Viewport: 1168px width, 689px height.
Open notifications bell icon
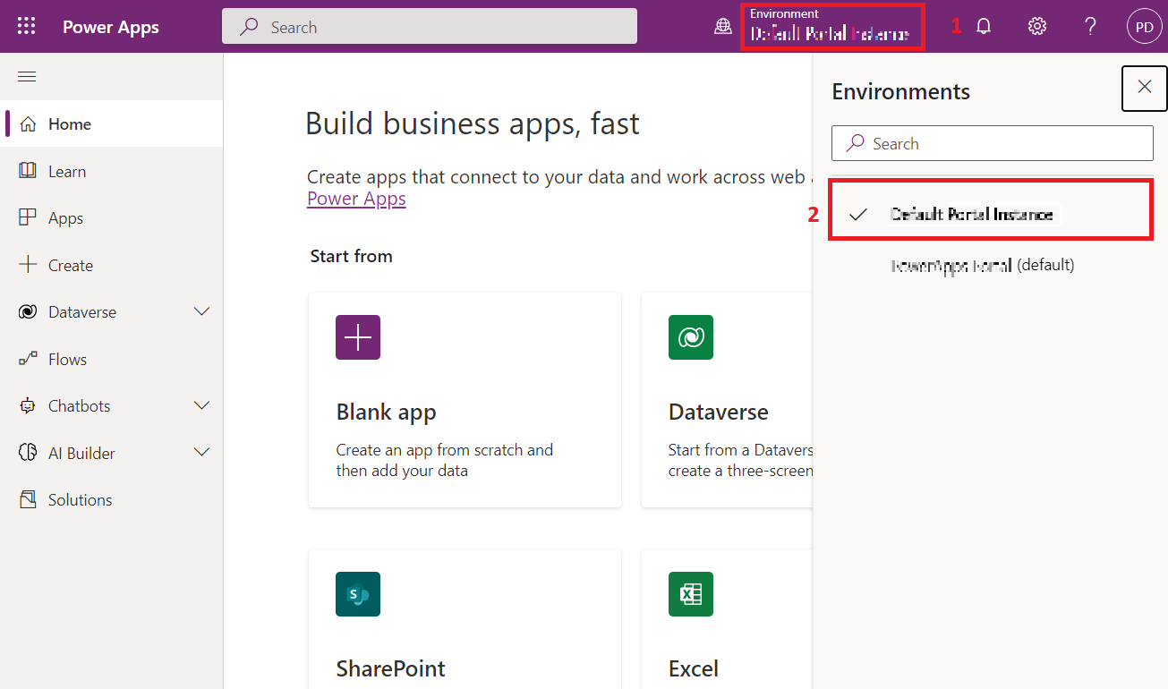984,27
